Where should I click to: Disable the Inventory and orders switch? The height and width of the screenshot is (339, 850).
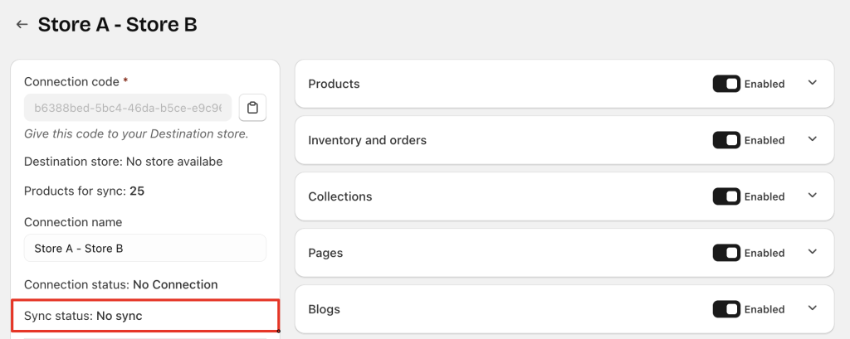click(x=726, y=140)
